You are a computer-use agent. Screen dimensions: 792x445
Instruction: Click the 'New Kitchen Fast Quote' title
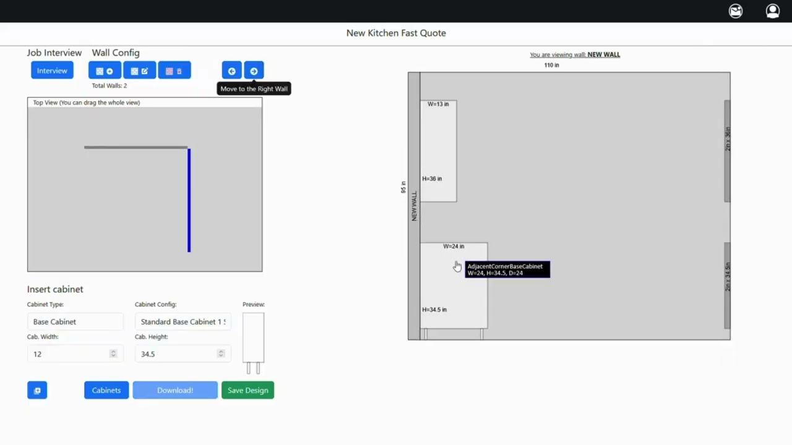point(396,33)
